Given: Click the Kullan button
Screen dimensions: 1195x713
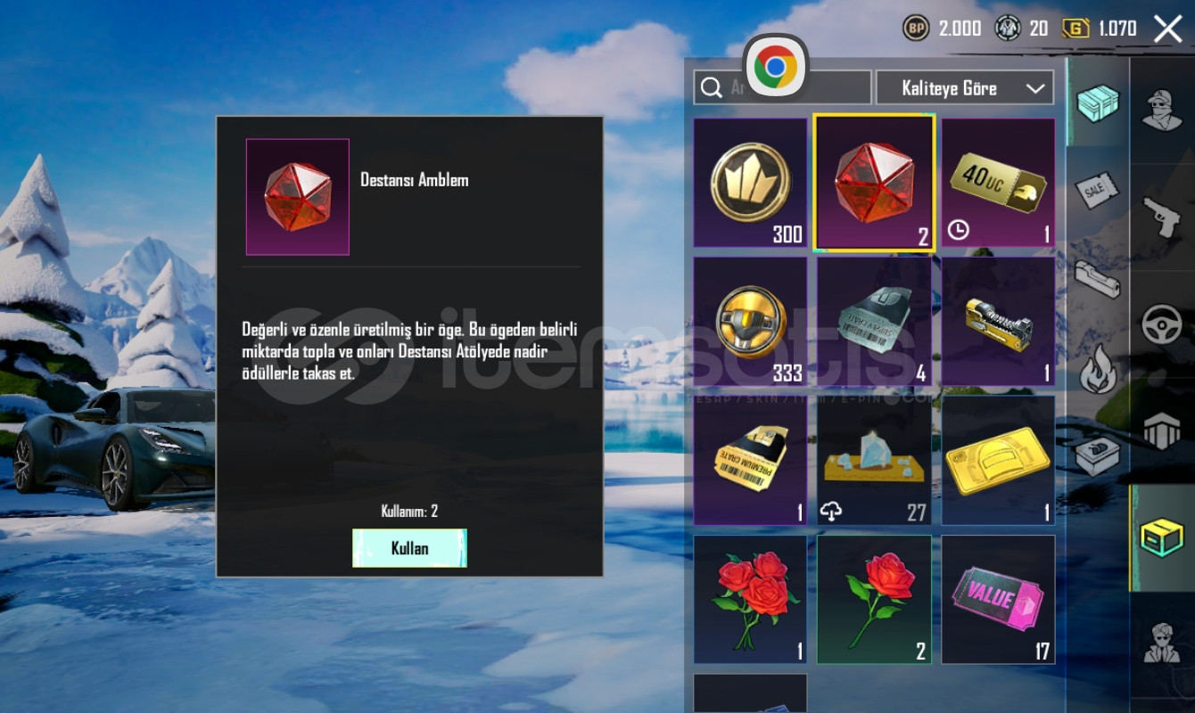Looking at the screenshot, I should (x=409, y=548).
